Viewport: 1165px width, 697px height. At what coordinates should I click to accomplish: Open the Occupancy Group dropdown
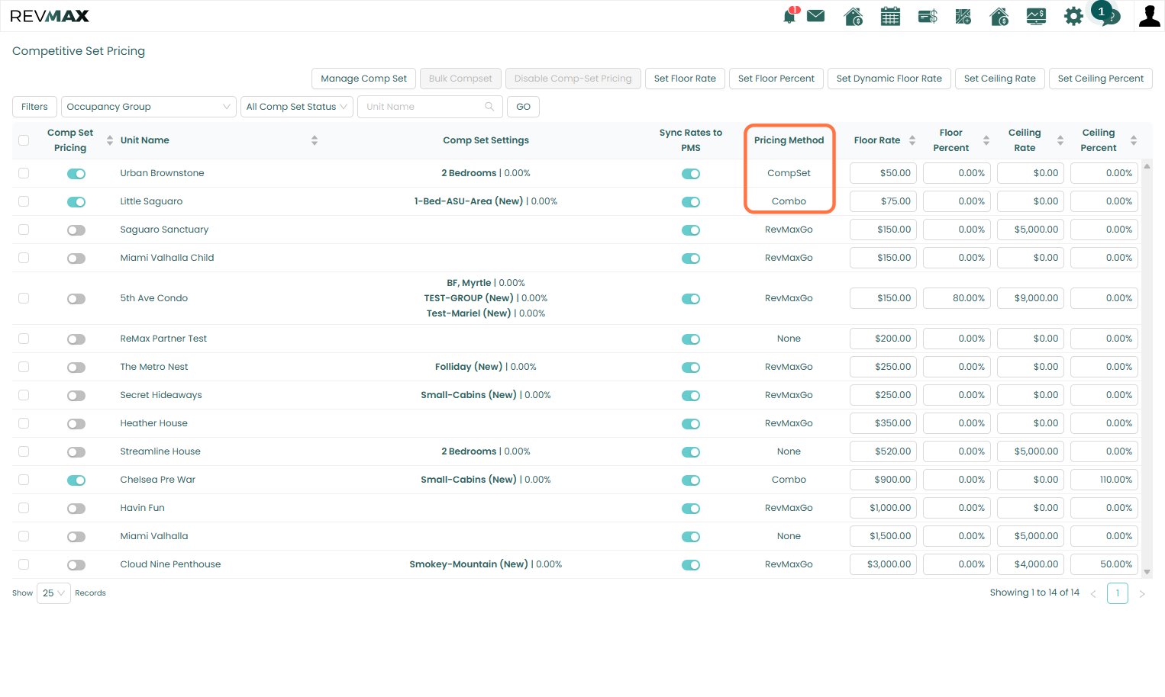coord(148,107)
